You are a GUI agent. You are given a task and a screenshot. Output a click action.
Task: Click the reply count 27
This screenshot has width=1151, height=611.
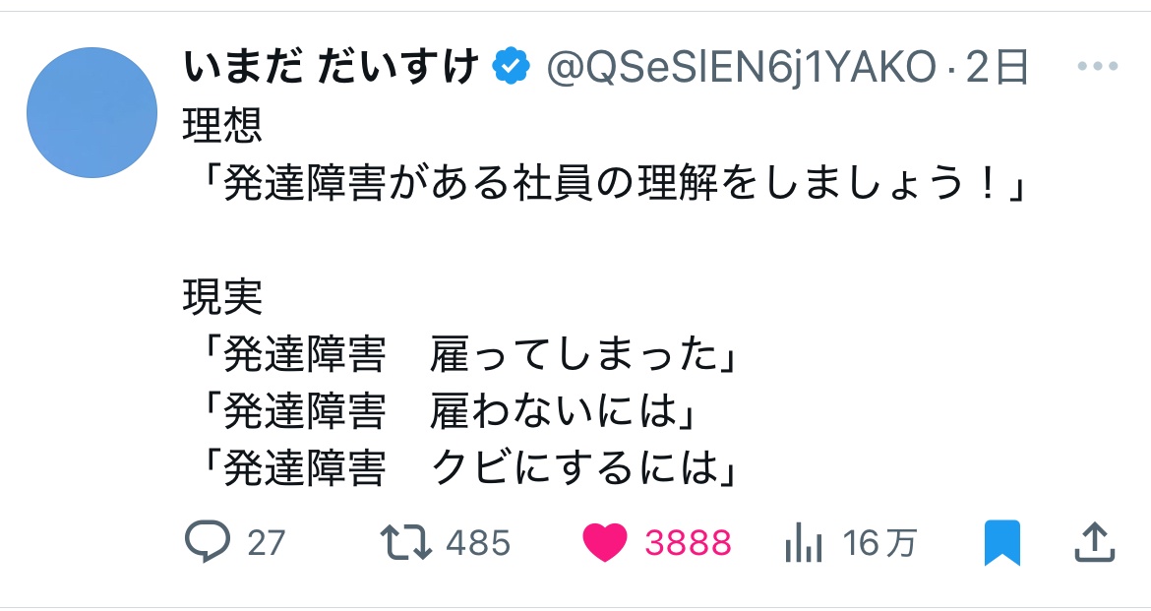coord(266,543)
